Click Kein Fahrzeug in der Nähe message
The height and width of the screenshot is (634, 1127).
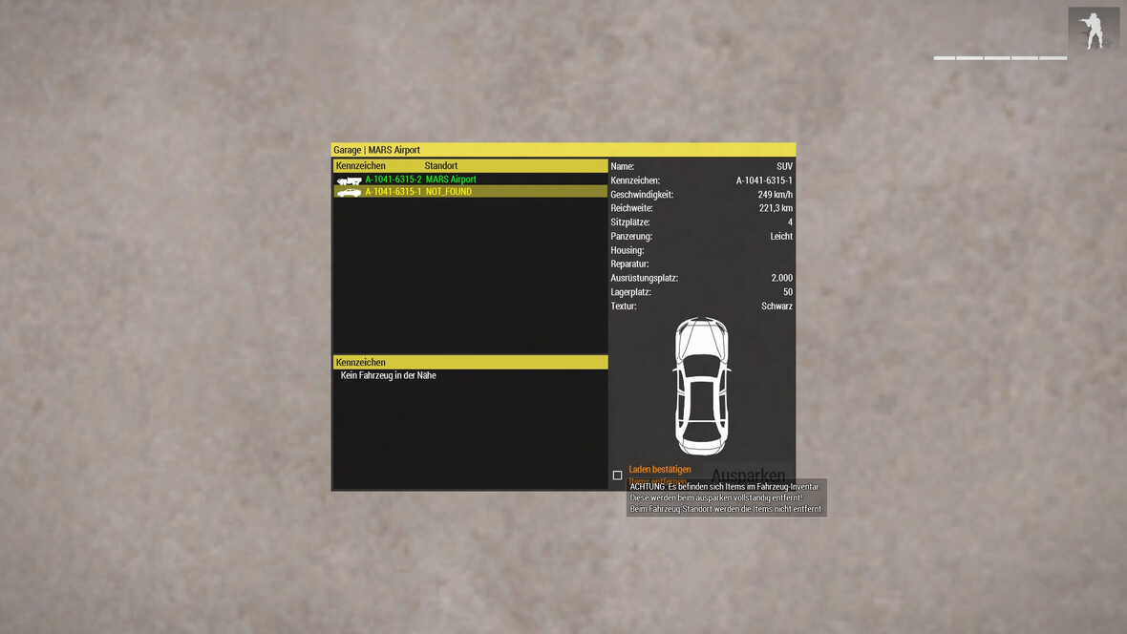point(388,375)
